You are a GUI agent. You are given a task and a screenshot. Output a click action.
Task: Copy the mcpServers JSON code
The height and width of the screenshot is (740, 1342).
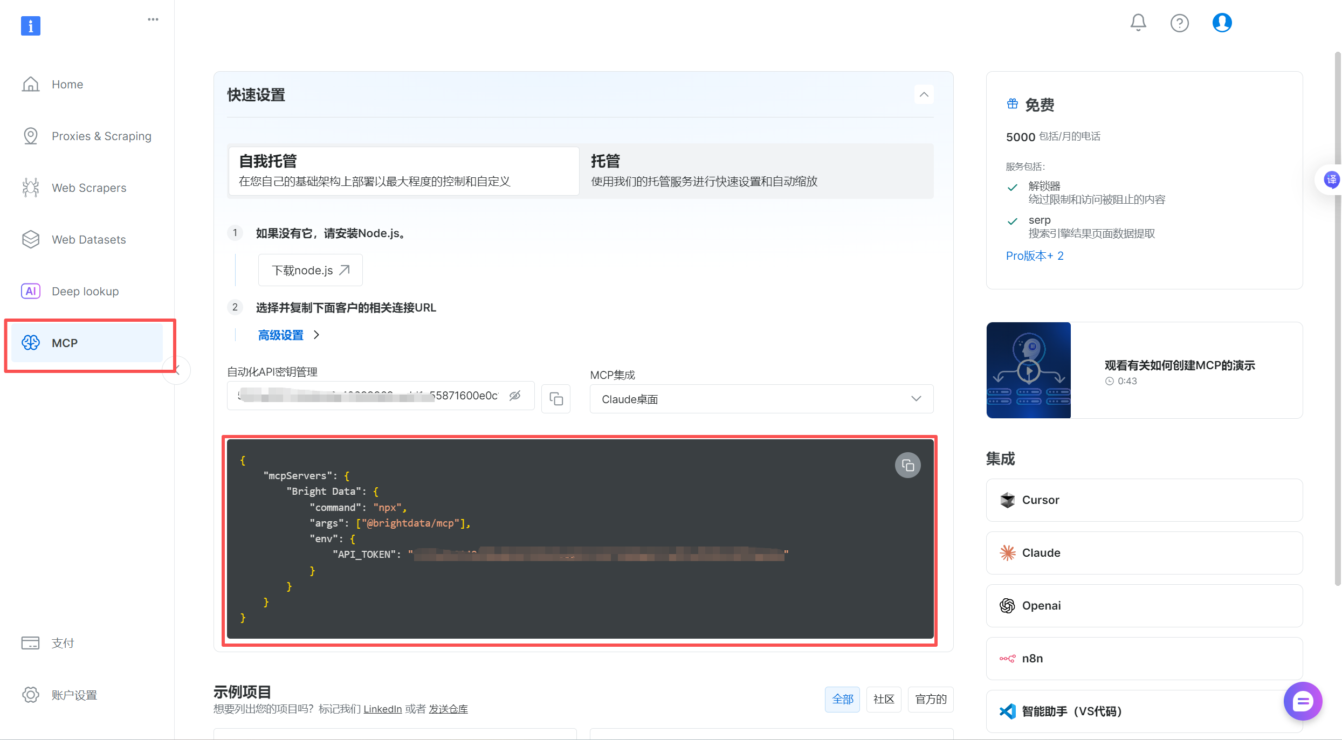908,465
